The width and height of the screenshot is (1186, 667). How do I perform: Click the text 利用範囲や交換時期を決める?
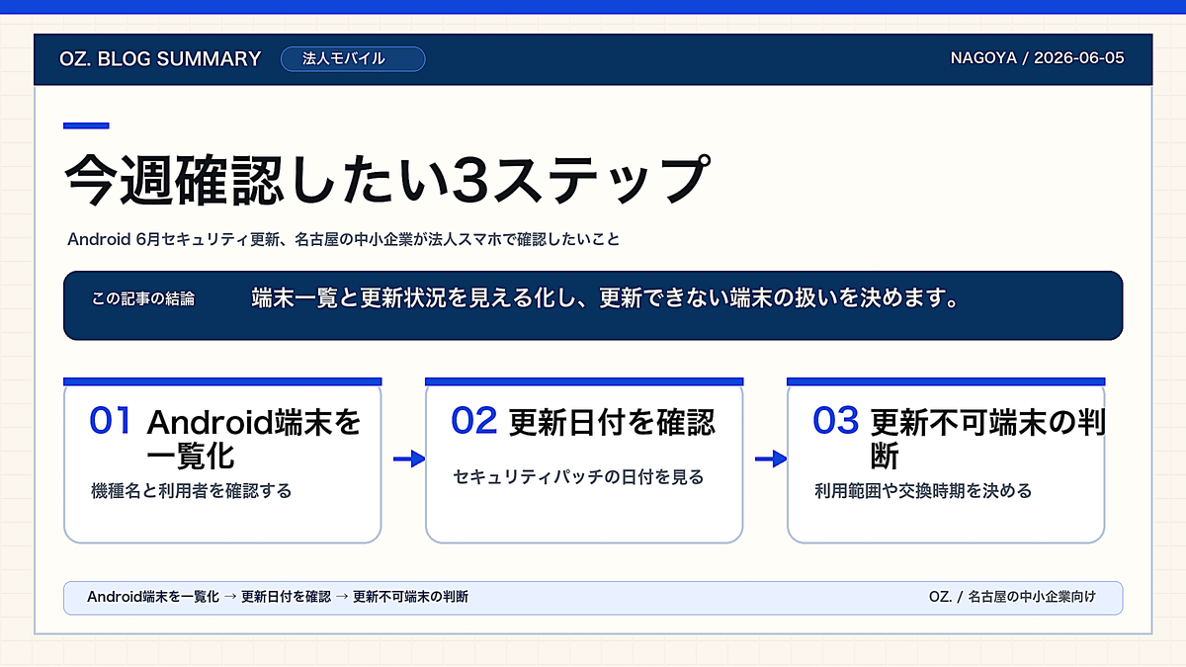click(923, 491)
